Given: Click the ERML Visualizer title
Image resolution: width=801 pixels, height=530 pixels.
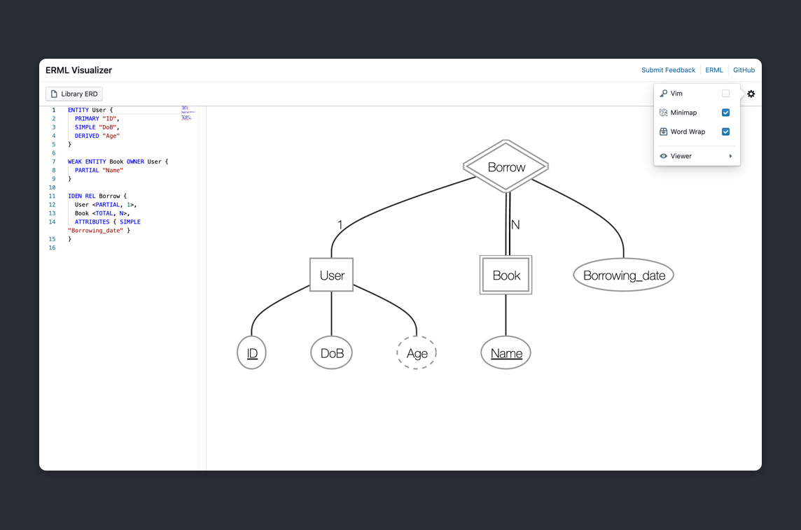Looking at the screenshot, I should (78, 71).
